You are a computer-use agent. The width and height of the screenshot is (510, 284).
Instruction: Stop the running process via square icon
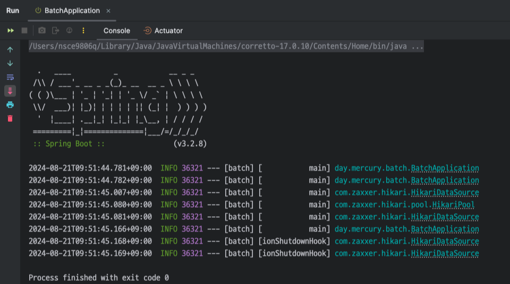pyautogui.click(x=24, y=31)
